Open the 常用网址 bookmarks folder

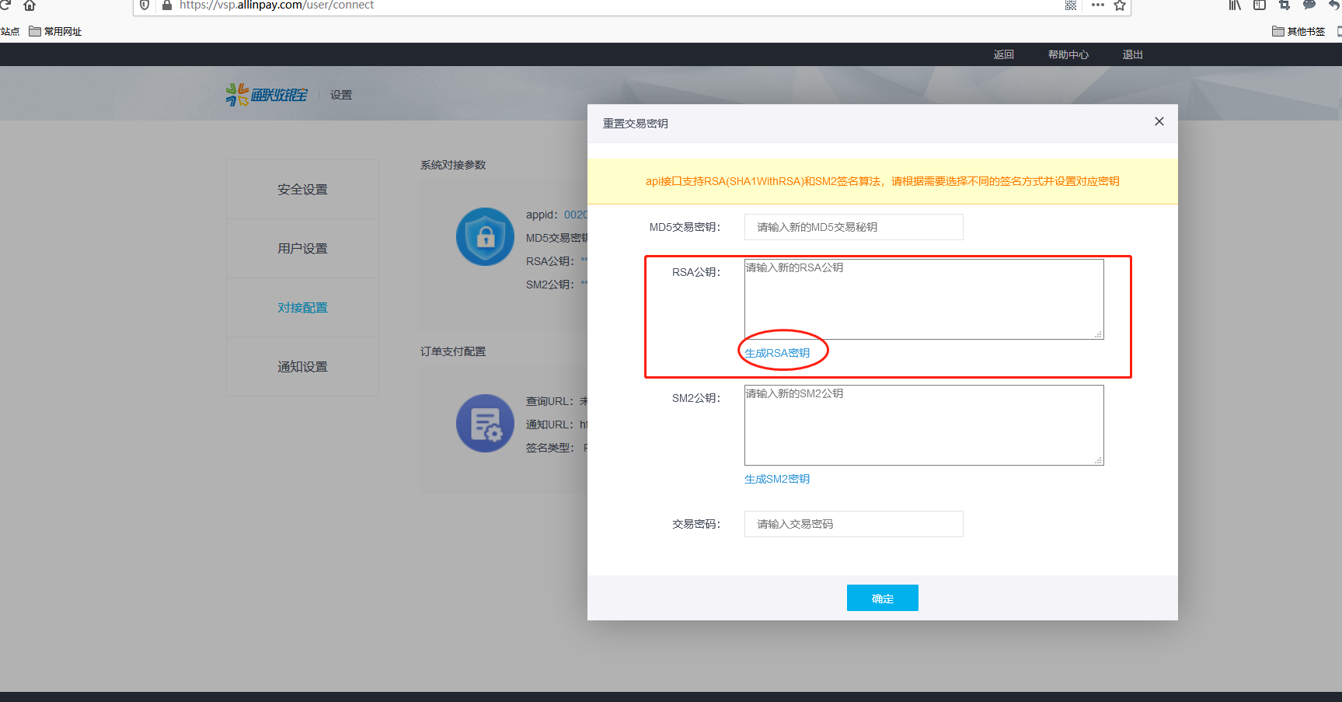(55, 32)
